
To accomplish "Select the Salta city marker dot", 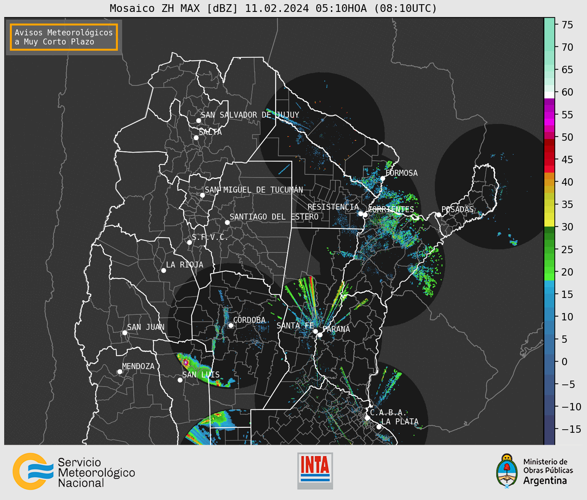I will point(196,138).
